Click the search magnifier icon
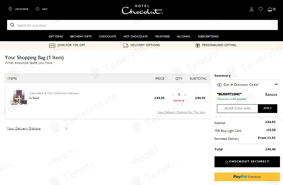The height and width of the screenshot is (185, 283). point(12,25)
